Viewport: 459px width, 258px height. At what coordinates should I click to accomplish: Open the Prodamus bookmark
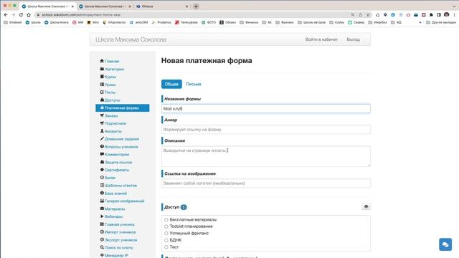[x=161, y=22]
